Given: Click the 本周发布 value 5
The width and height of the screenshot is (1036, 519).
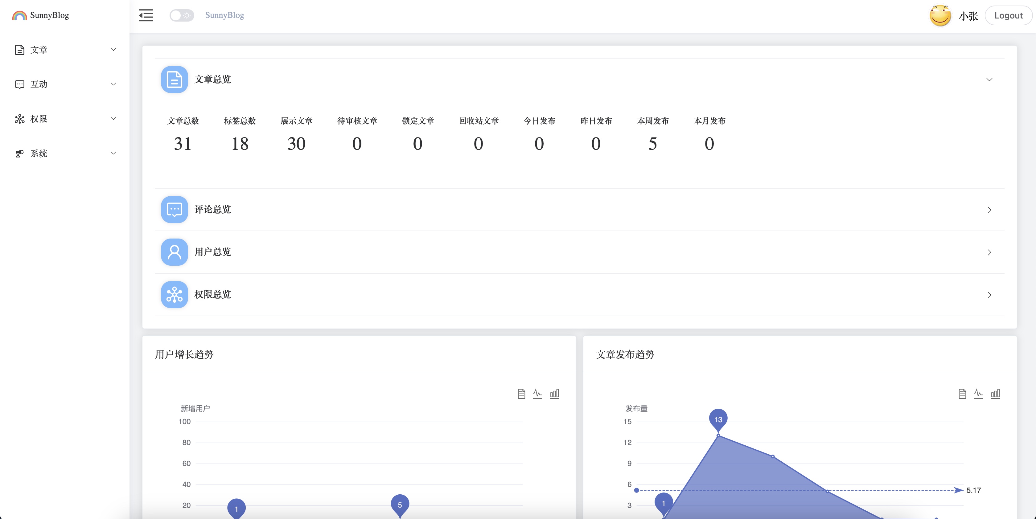Looking at the screenshot, I should pyautogui.click(x=653, y=144).
